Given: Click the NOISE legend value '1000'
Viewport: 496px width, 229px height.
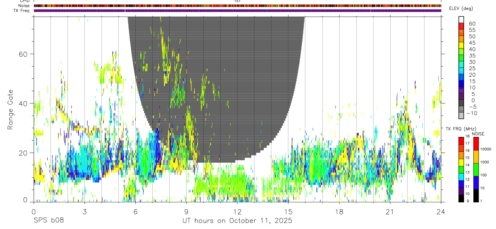Looking at the screenshot, I should point(484,162).
